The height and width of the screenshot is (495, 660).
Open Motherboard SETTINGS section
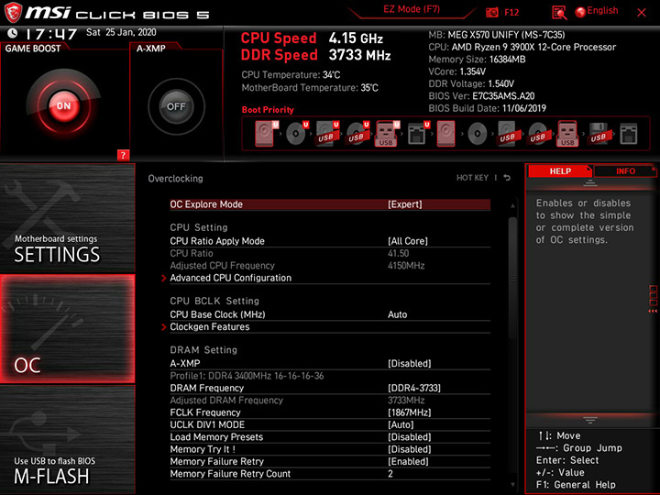click(67, 217)
